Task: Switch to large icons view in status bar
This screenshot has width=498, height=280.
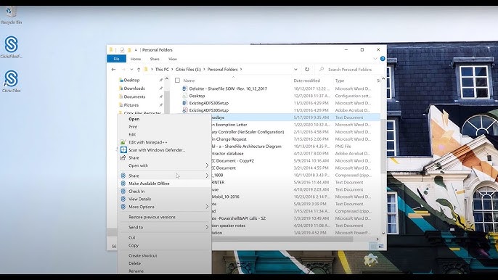Action: [x=381, y=246]
